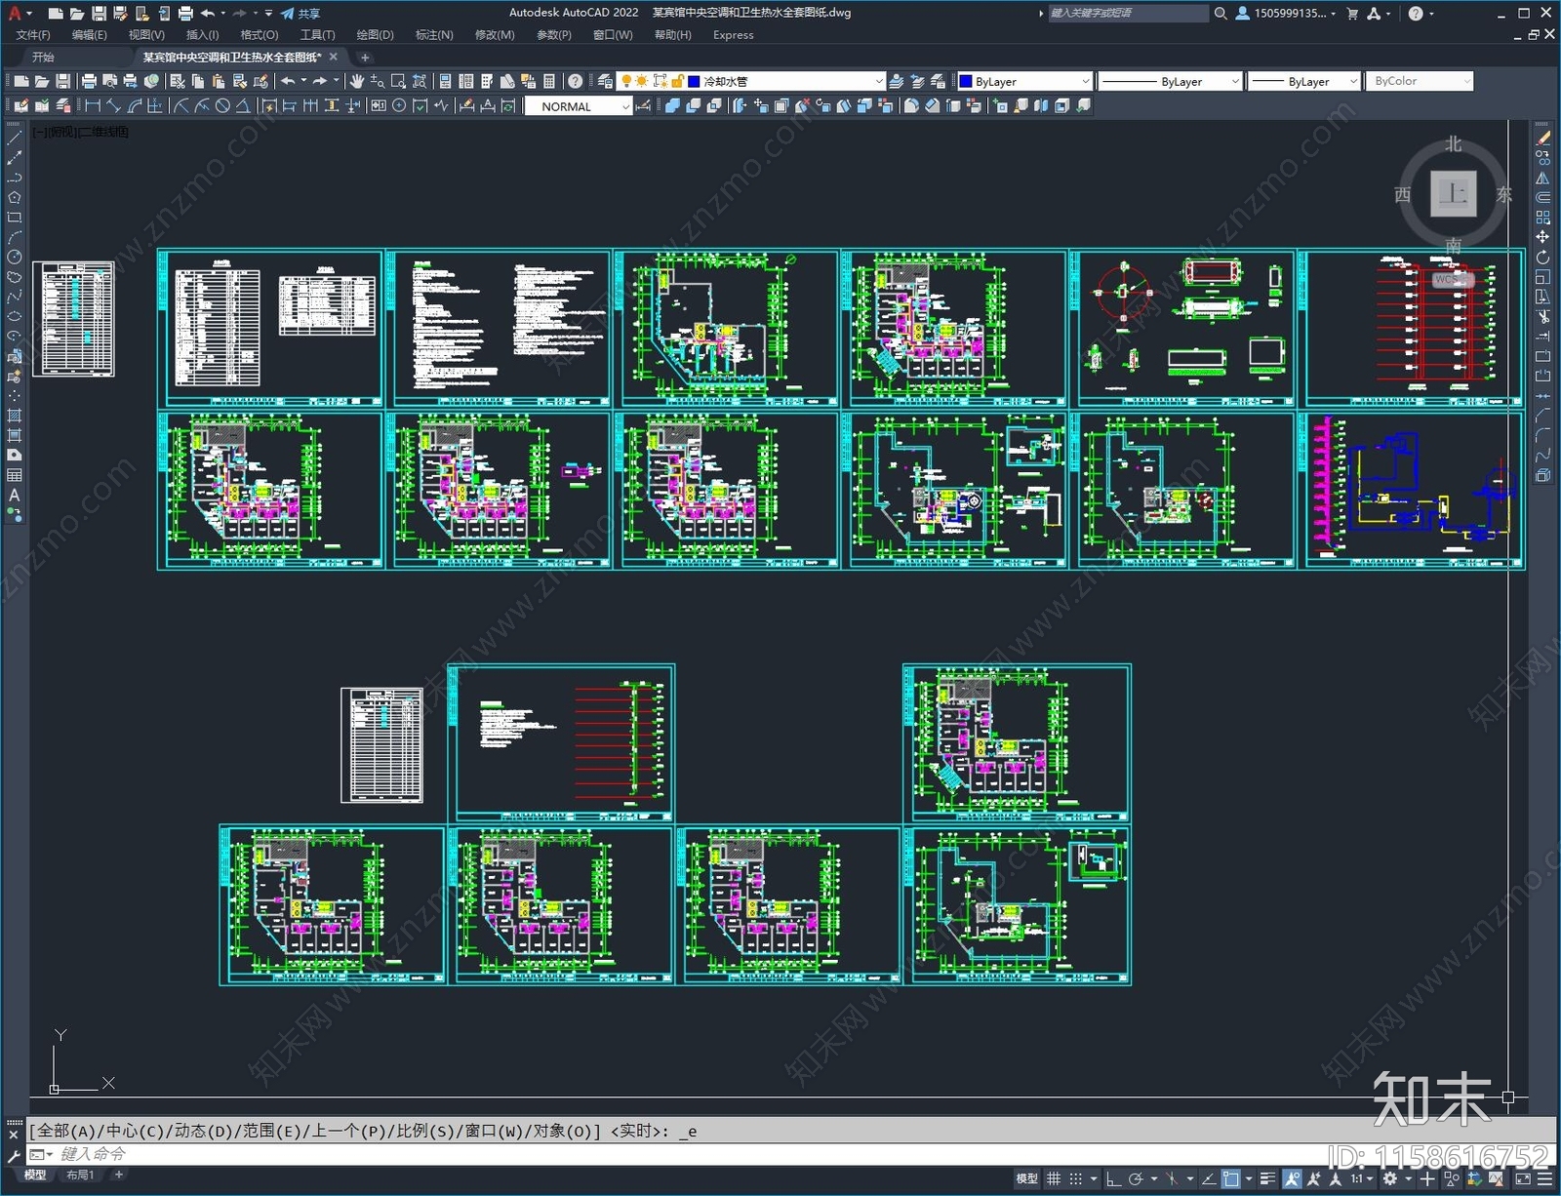Switch to the 布局1 layout tab
1561x1196 pixels.
[x=80, y=1175]
